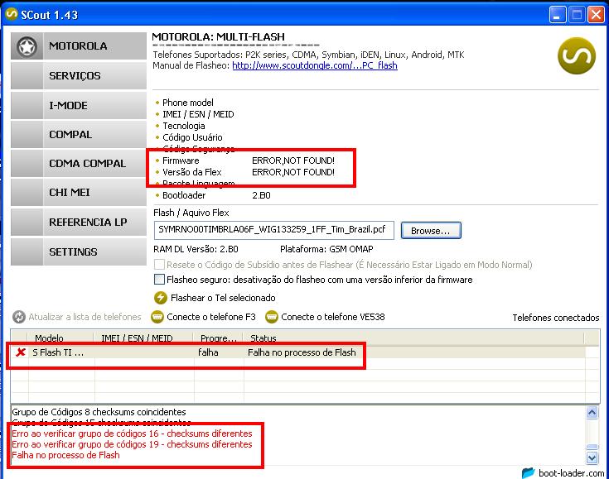Image resolution: width=609 pixels, height=479 pixels.
Task: Click the Browse button for flash file
Action: [431, 231]
